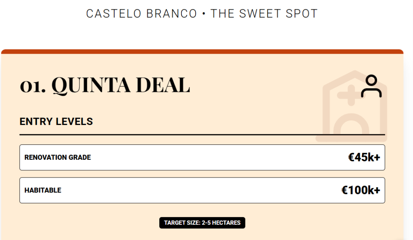Click the bullet separator in the page header
The image size is (413, 240).
[x=204, y=14]
